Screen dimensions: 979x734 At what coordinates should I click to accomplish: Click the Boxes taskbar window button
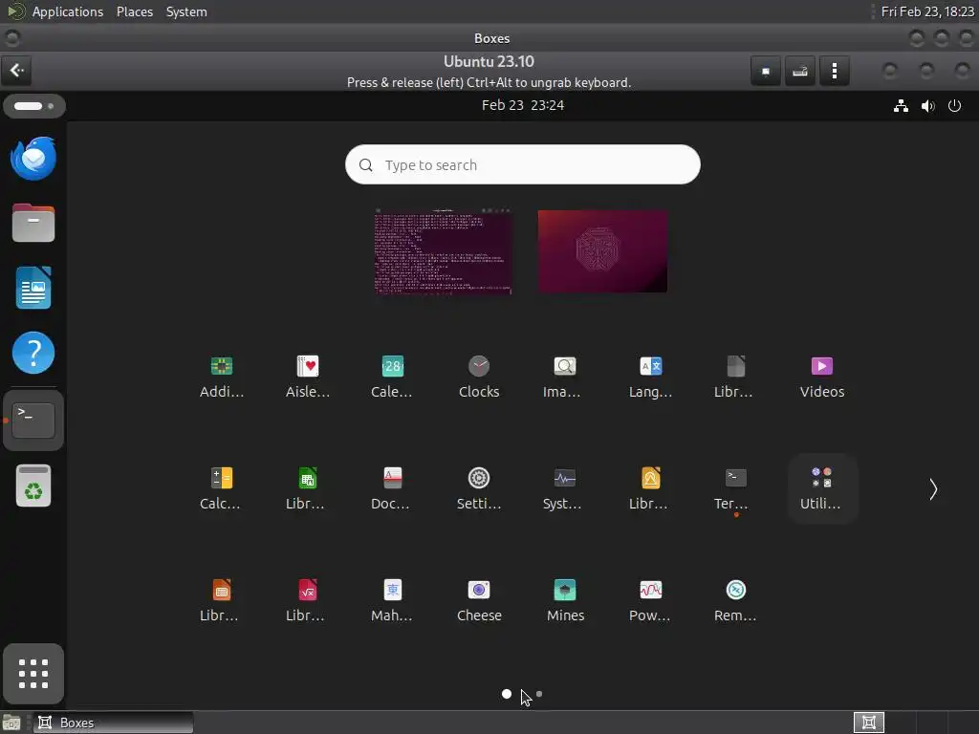(113, 723)
